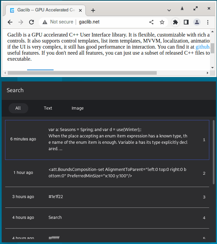217x244 pixels.
Task: Follow the github link in page text
Action: pos(203,47)
